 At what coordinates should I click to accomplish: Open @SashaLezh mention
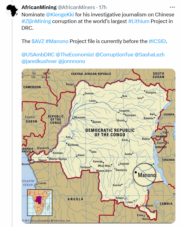click(x=150, y=55)
